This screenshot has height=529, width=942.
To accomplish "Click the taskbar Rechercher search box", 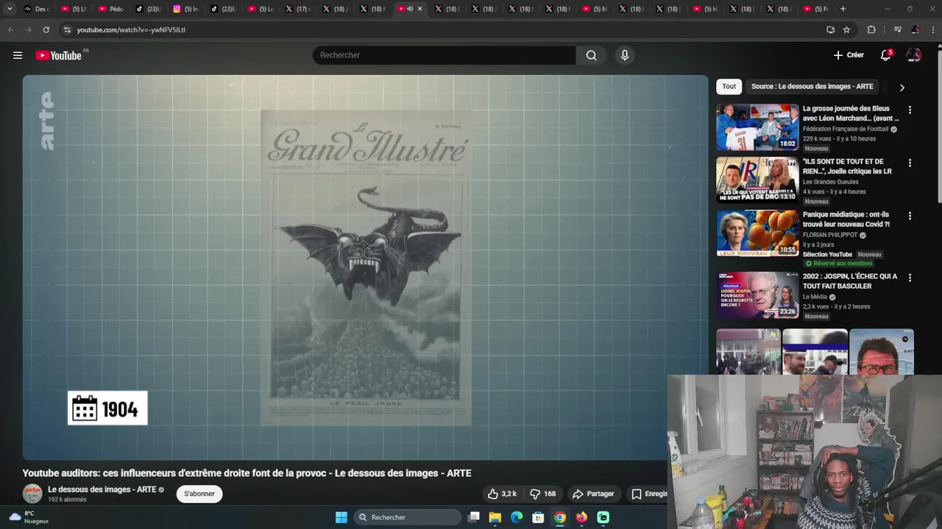I will tap(407, 517).
